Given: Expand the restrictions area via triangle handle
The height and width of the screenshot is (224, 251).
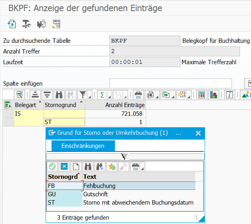Looking at the screenshot, I should tap(125, 156).
